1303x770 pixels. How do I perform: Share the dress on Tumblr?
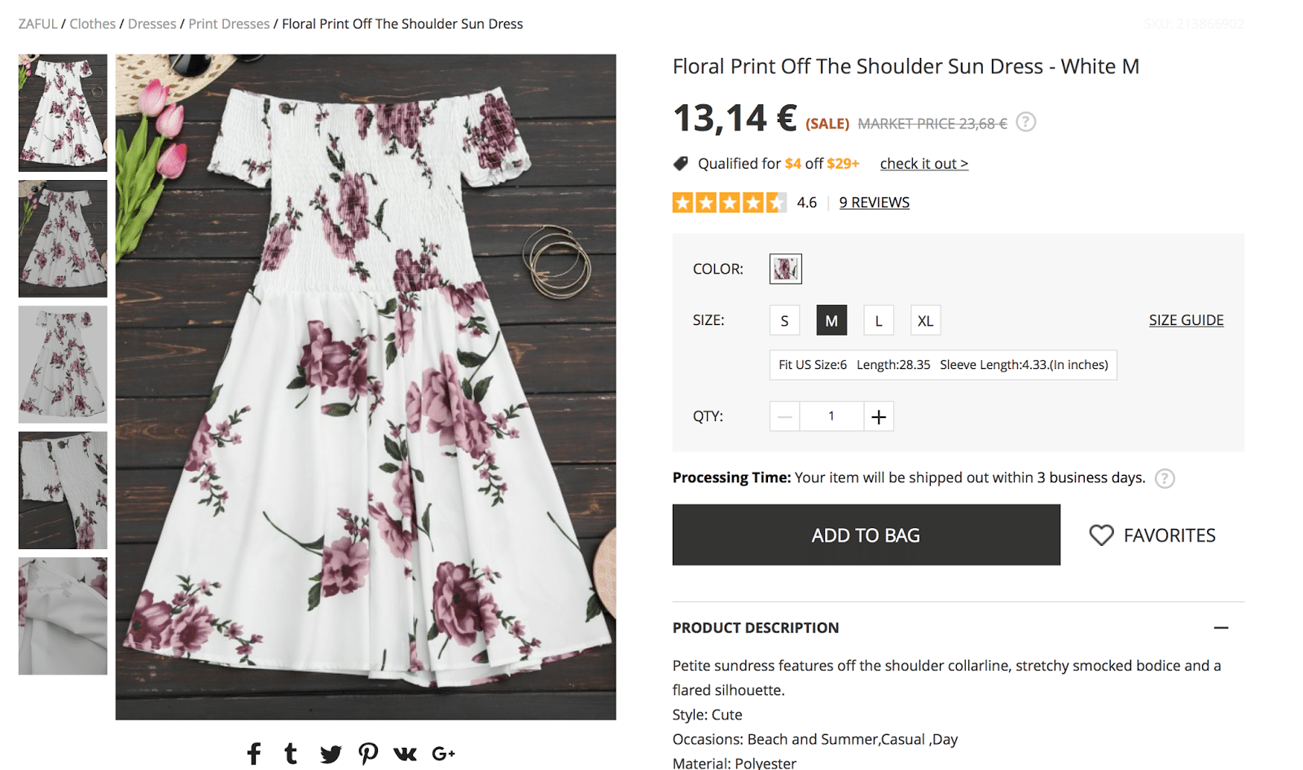291,754
